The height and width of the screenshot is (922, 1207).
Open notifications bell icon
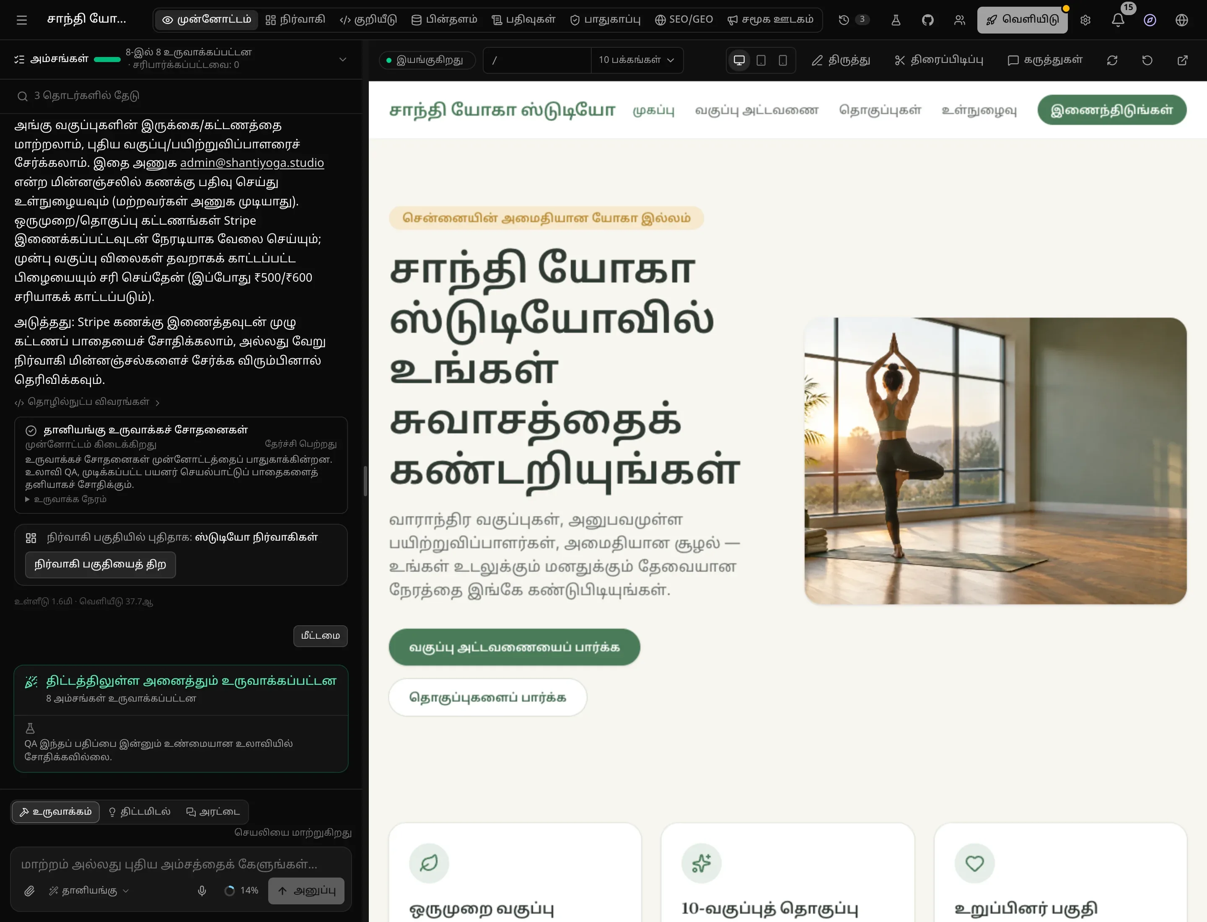(x=1118, y=20)
